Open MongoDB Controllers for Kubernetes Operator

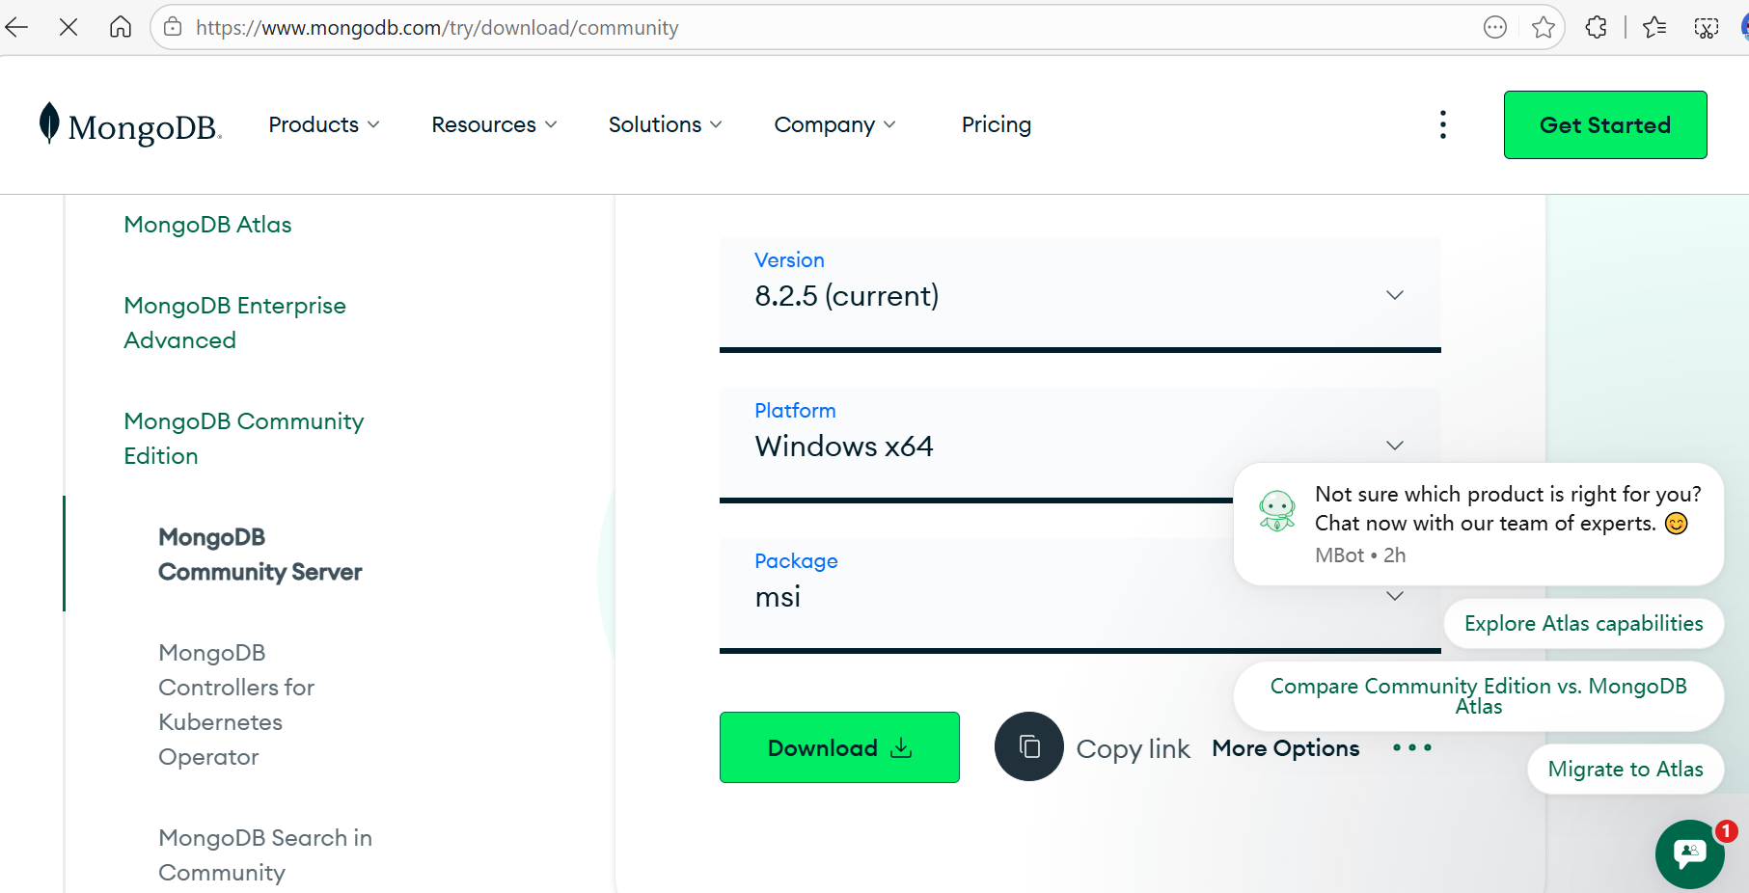tap(236, 705)
